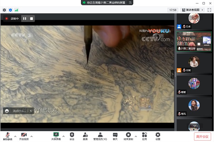Open 设置 settings gear
Image resolution: width=214 pixels, height=142 pixels.
coord(158,136)
